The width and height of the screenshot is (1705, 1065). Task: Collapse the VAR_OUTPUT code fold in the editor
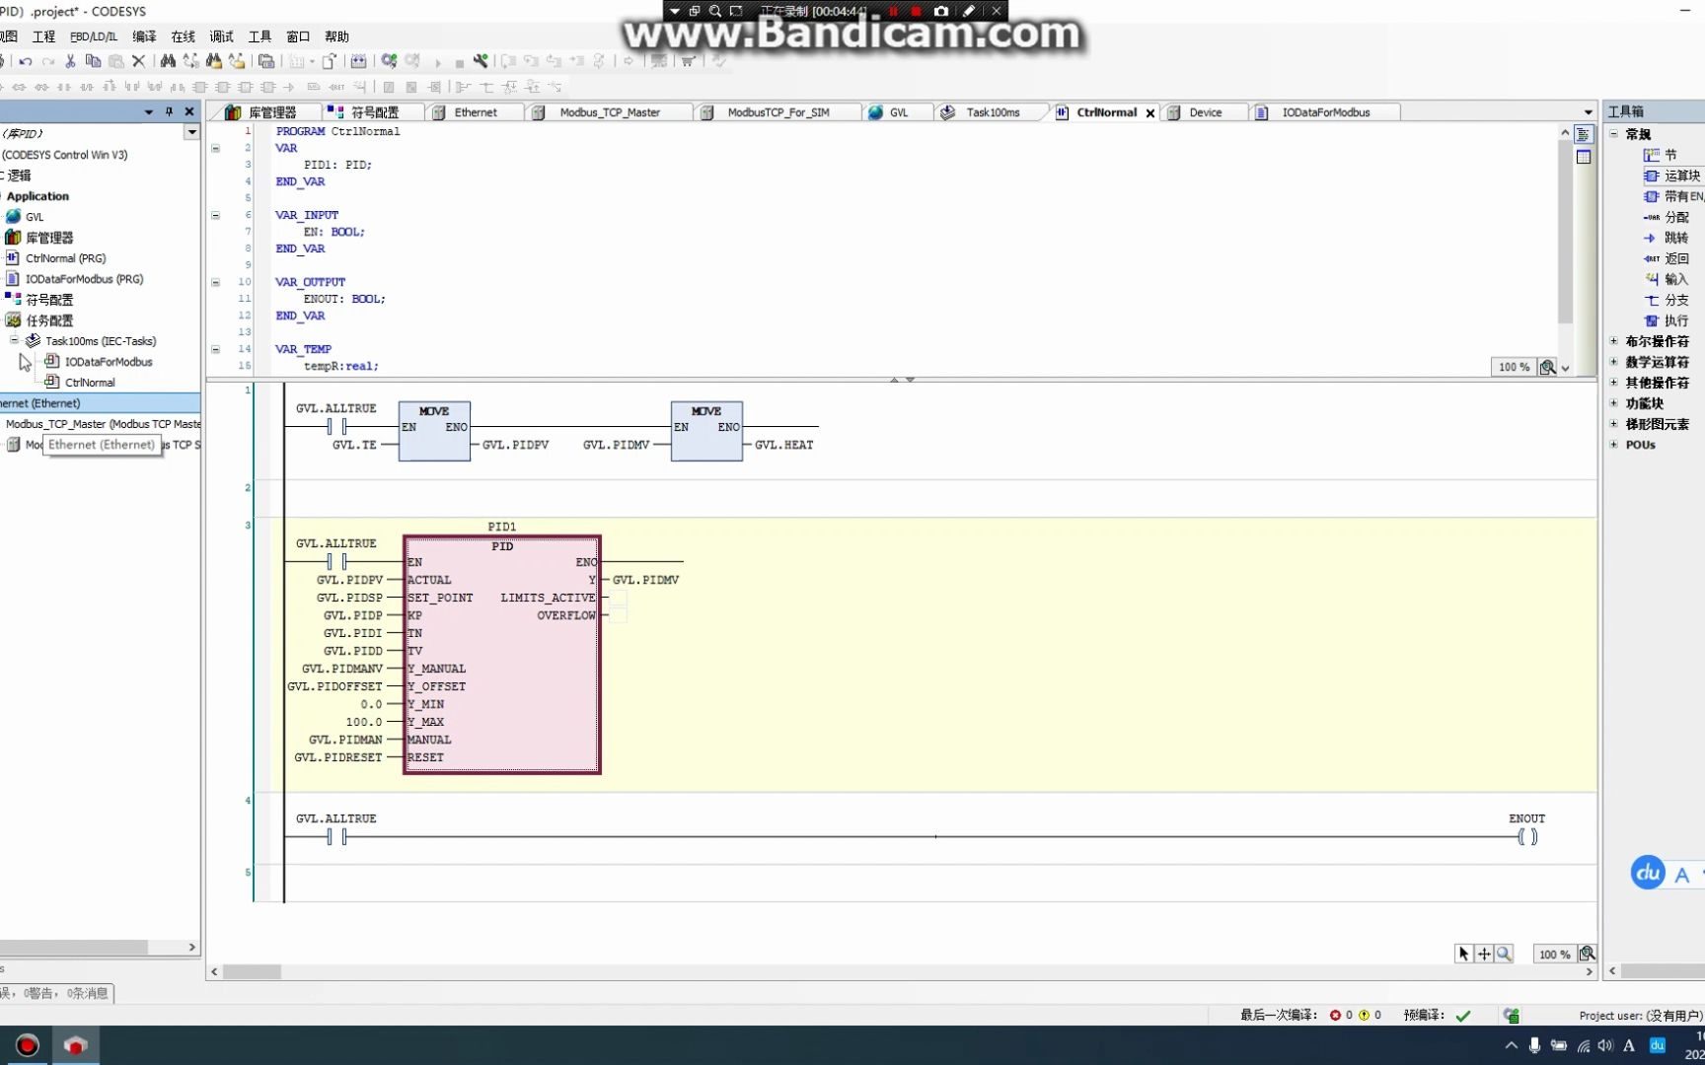pos(215,282)
